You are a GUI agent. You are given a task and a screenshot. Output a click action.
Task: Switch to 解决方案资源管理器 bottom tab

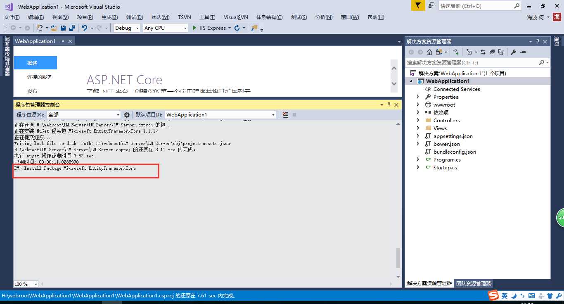point(429,283)
